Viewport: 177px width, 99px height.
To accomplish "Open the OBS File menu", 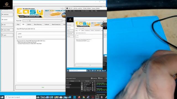I will 67,11.
